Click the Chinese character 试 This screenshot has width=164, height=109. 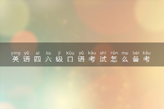pyautogui.click(x=103, y=59)
